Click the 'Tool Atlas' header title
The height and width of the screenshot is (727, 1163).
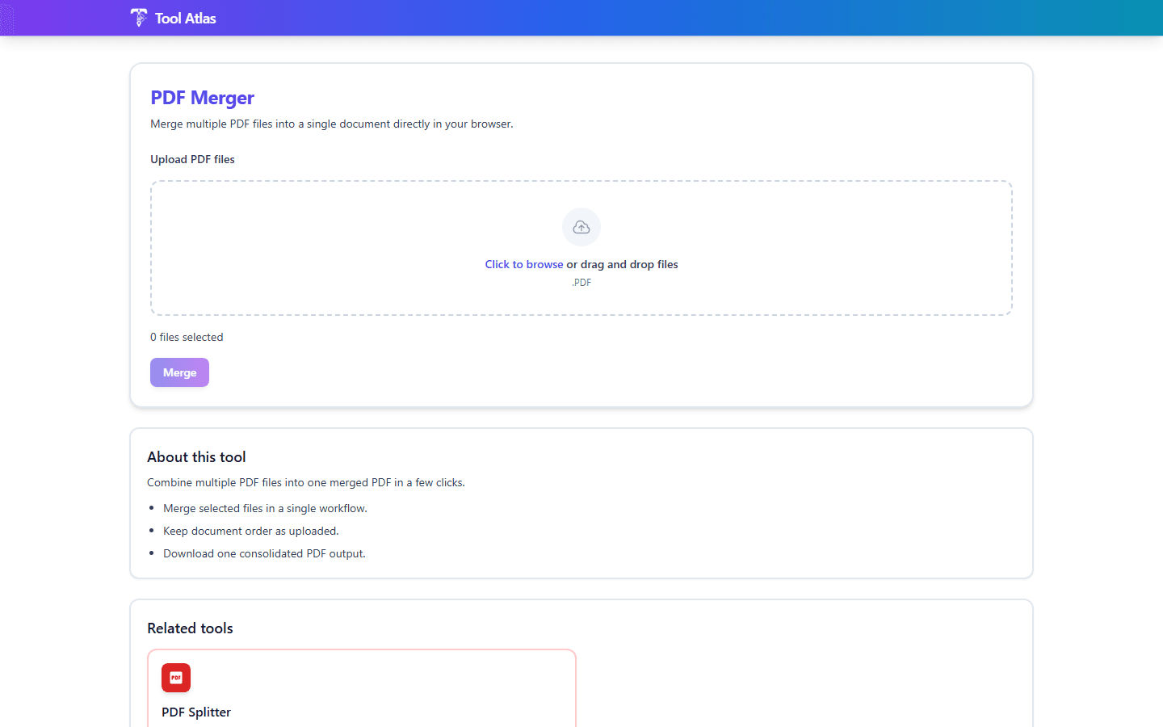point(185,18)
